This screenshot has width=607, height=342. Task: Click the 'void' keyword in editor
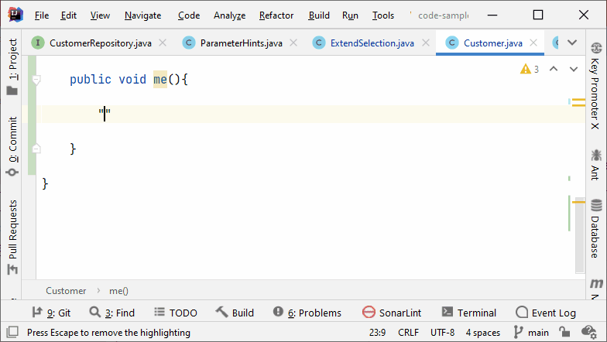132,79
